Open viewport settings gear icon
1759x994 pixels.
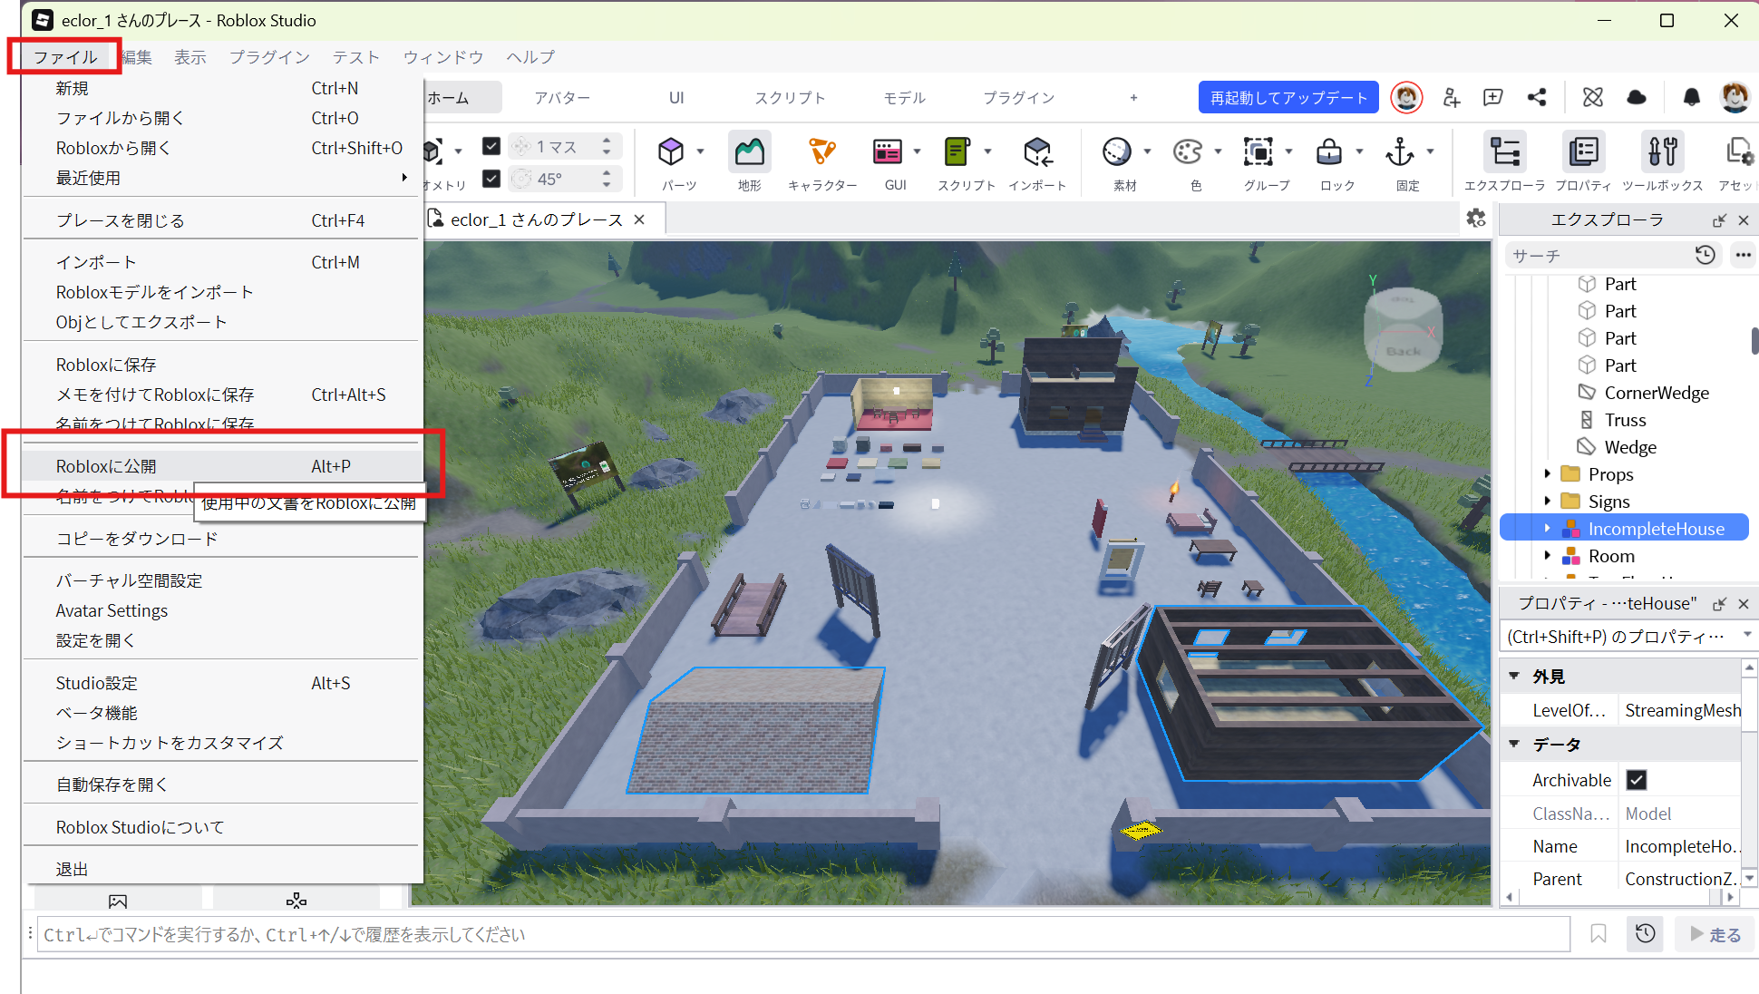pos(1476,219)
